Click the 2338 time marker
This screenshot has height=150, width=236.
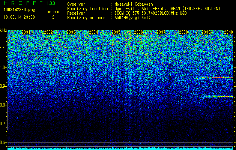(x=183, y=32)
